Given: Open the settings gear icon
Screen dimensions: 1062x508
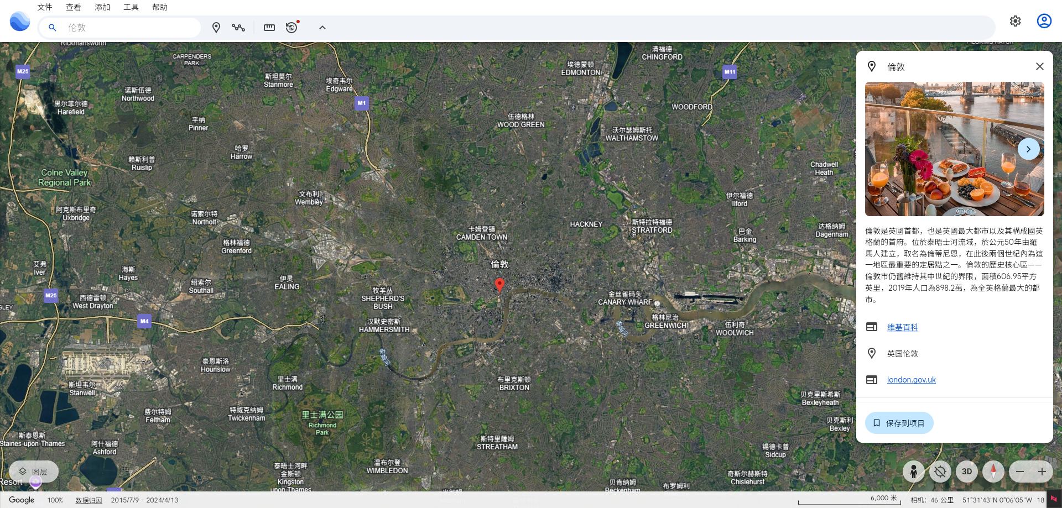Looking at the screenshot, I should [x=1015, y=21].
